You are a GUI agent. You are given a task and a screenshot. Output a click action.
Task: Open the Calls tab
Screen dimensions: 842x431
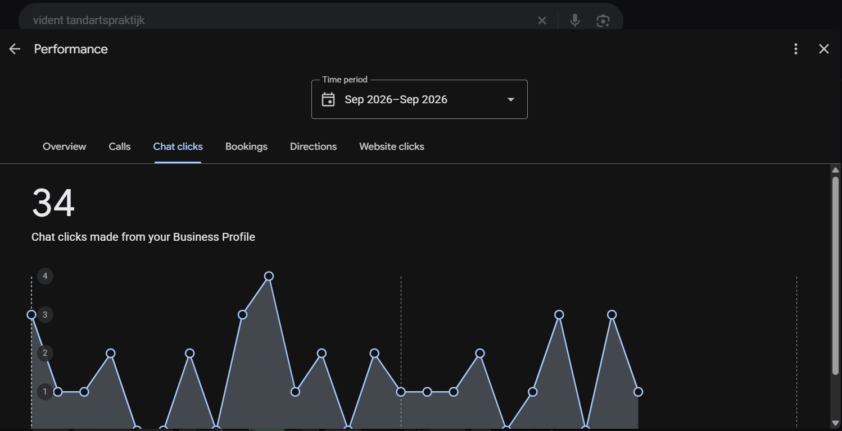tap(120, 146)
